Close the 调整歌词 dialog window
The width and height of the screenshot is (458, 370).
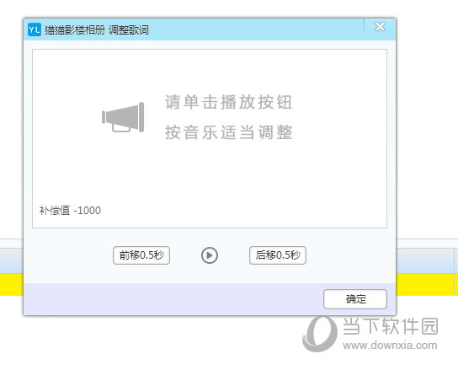380,27
